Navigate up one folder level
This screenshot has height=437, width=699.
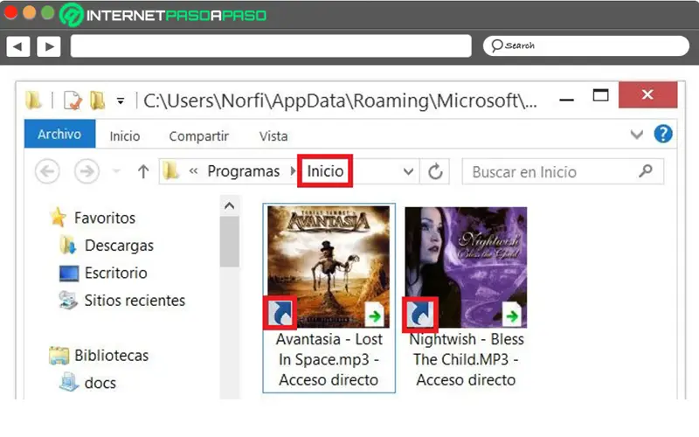[143, 171]
